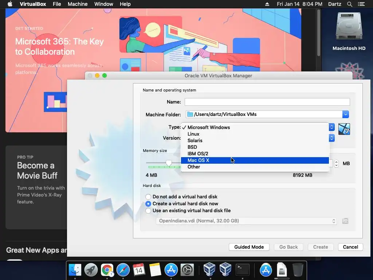The image size is (373, 280).
Task: Choose Mac OS X in Type list
Action: [255, 160]
